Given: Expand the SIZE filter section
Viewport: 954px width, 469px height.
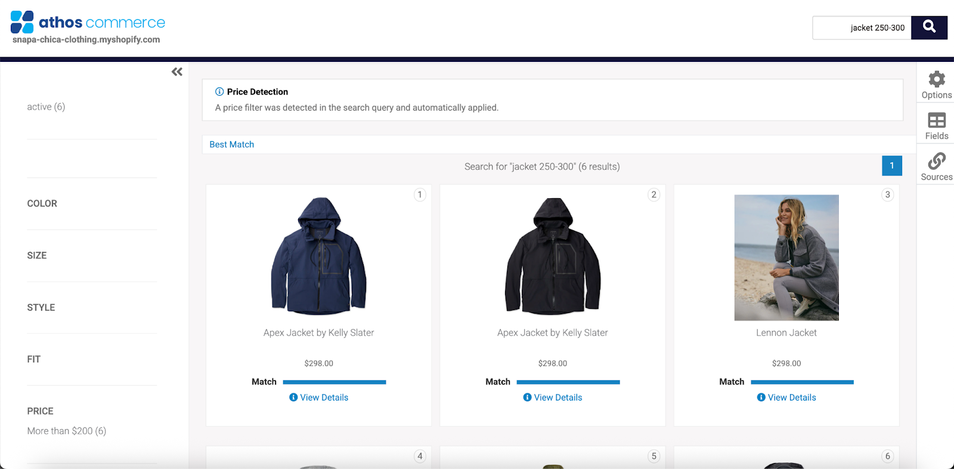Looking at the screenshot, I should click(37, 255).
